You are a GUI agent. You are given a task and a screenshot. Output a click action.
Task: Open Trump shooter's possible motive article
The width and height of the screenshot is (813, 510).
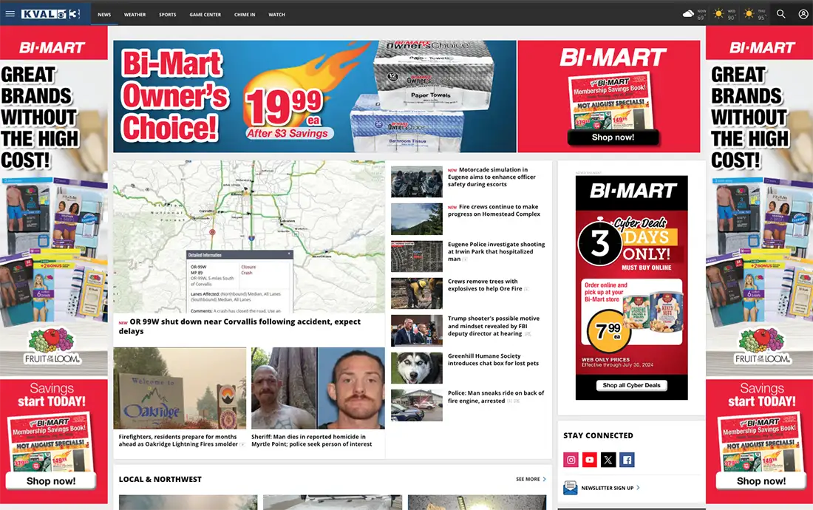point(494,326)
